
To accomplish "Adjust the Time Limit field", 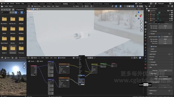I will pos(165,43).
